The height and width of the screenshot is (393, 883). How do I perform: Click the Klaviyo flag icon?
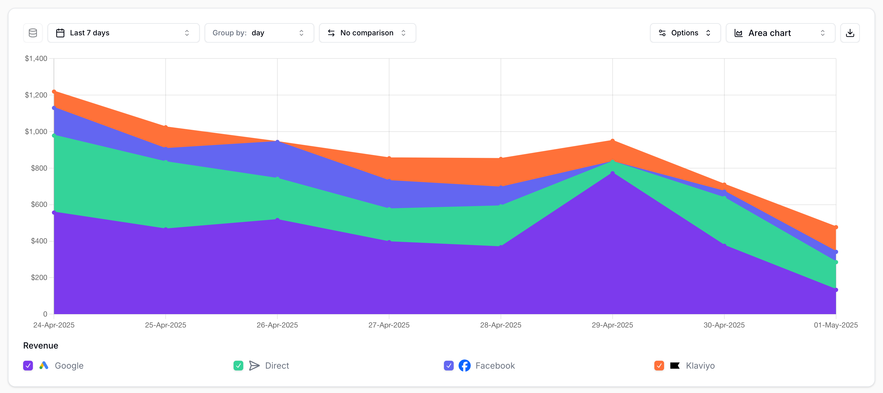point(675,366)
